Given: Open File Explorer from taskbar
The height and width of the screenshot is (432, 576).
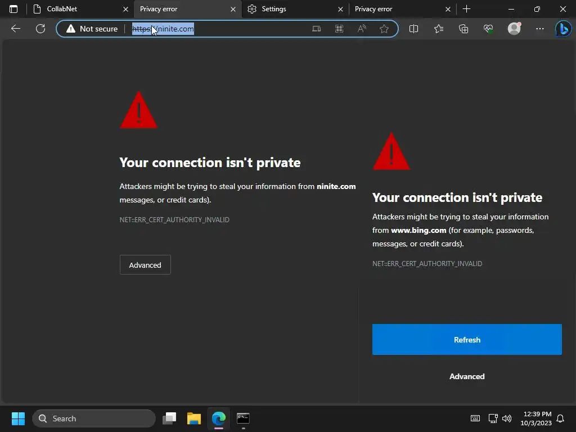Looking at the screenshot, I should pos(194,418).
